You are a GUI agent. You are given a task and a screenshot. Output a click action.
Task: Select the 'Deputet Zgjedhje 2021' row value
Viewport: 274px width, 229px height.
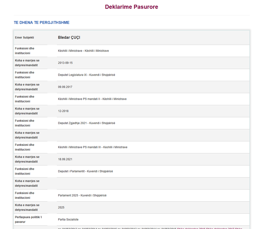point(86,123)
